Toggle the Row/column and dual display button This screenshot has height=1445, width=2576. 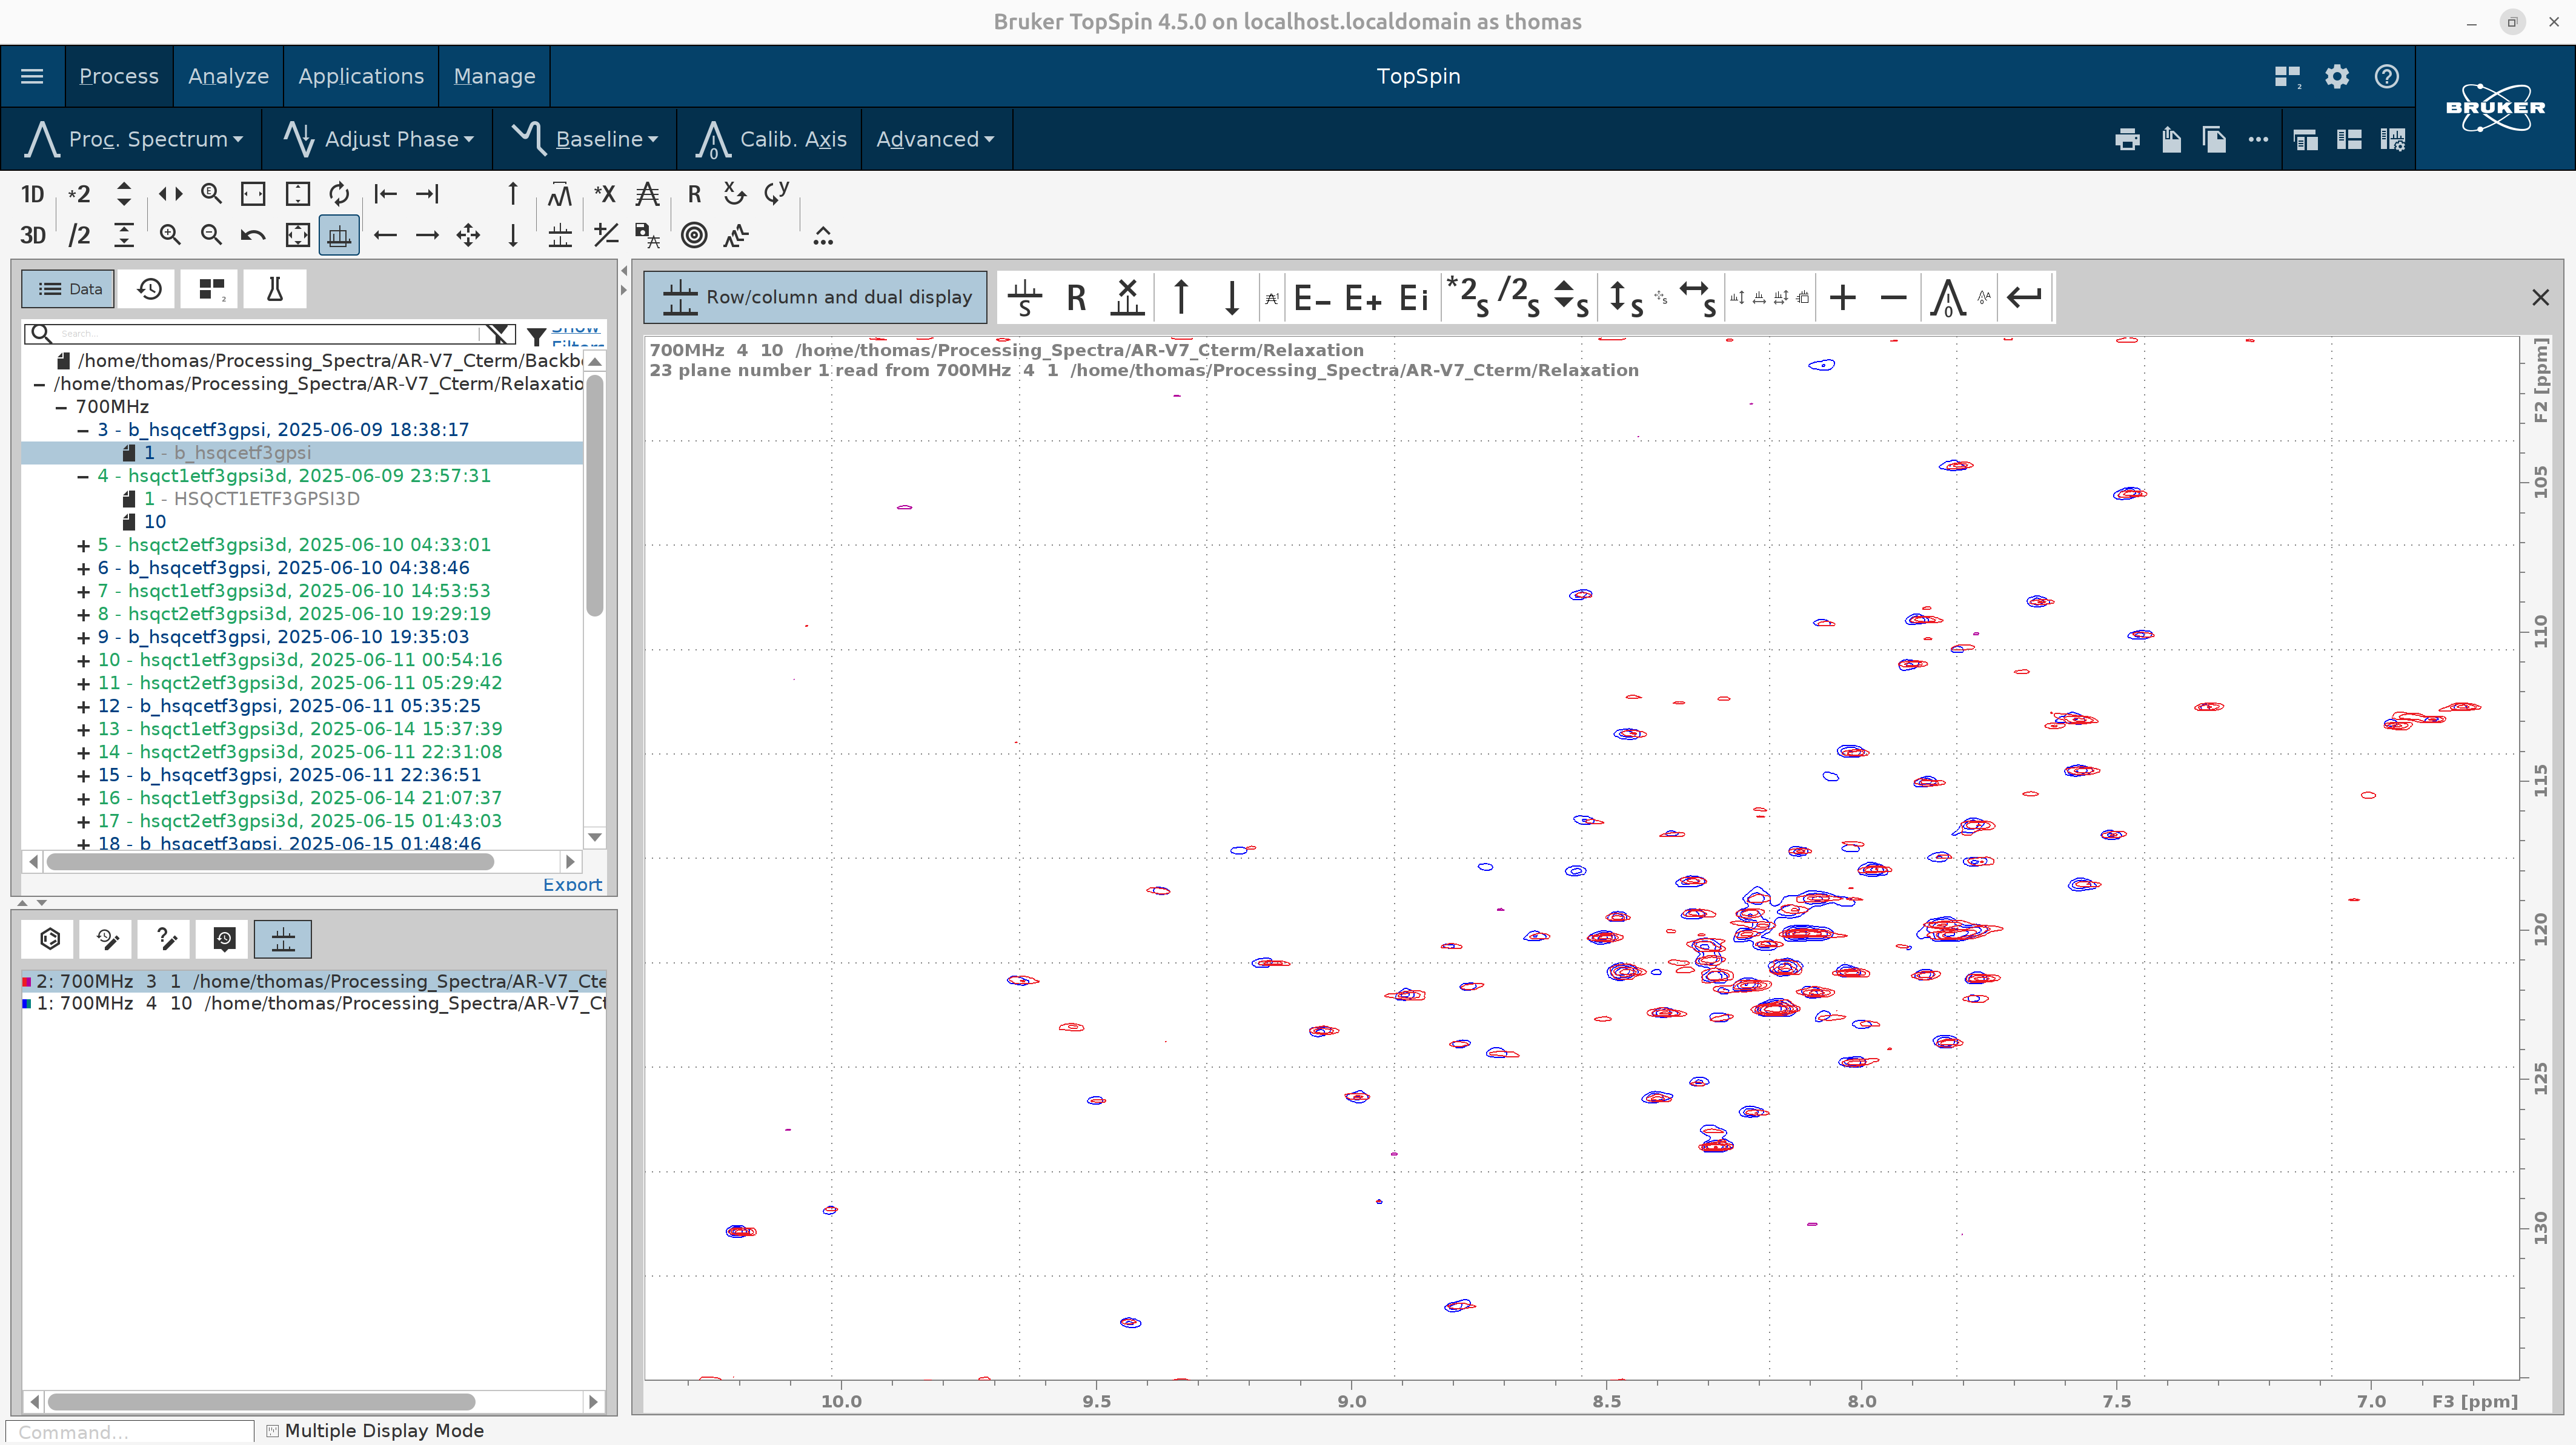tap(815, 297)
